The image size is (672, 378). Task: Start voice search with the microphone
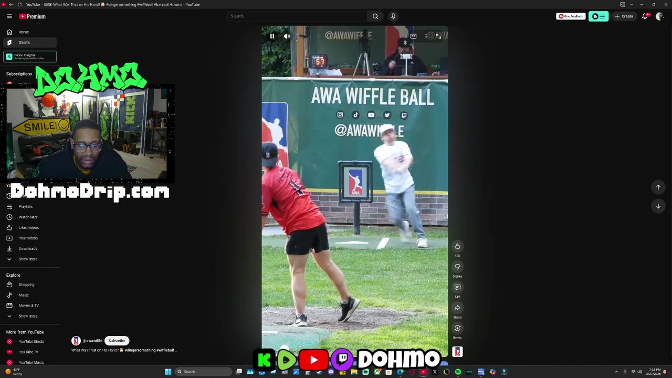[393, 16]
